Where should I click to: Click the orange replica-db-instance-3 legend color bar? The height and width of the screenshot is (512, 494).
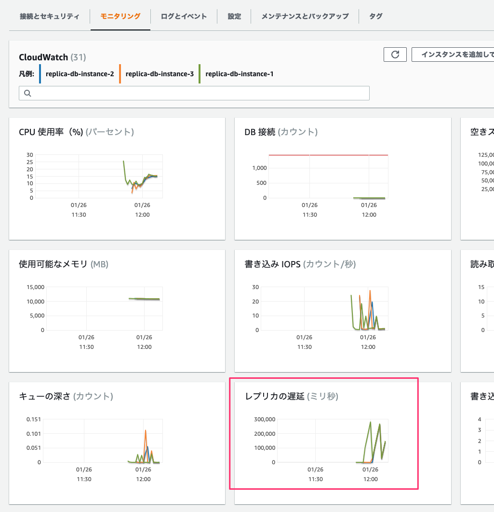(x=120, y=74)
